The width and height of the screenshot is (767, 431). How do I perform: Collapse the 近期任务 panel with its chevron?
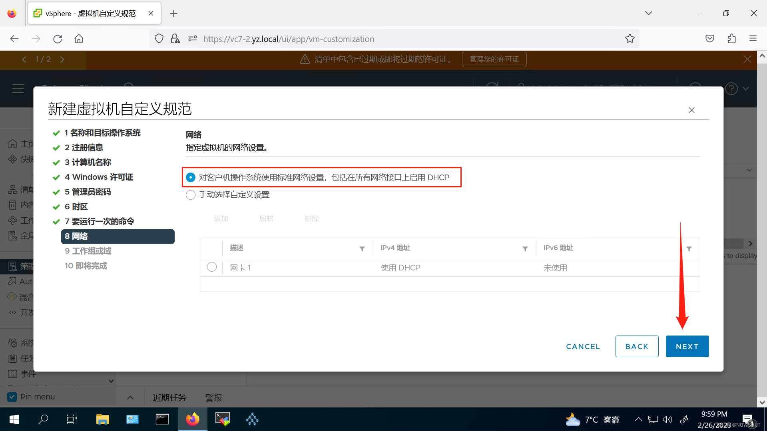[x=130, y=397]
